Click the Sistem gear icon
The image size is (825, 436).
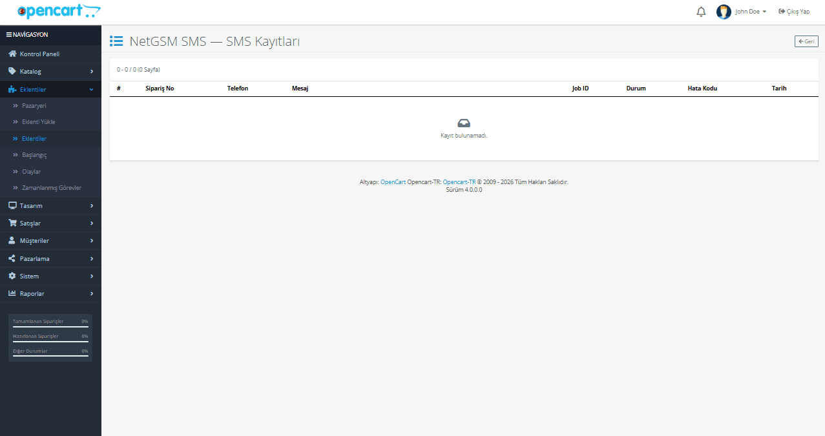point(12,276)
